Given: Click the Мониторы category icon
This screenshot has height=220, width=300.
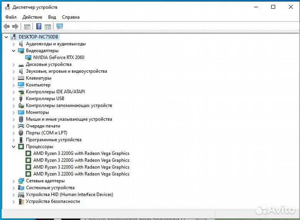Looking at the screenshot, I should tap(21, 112).
